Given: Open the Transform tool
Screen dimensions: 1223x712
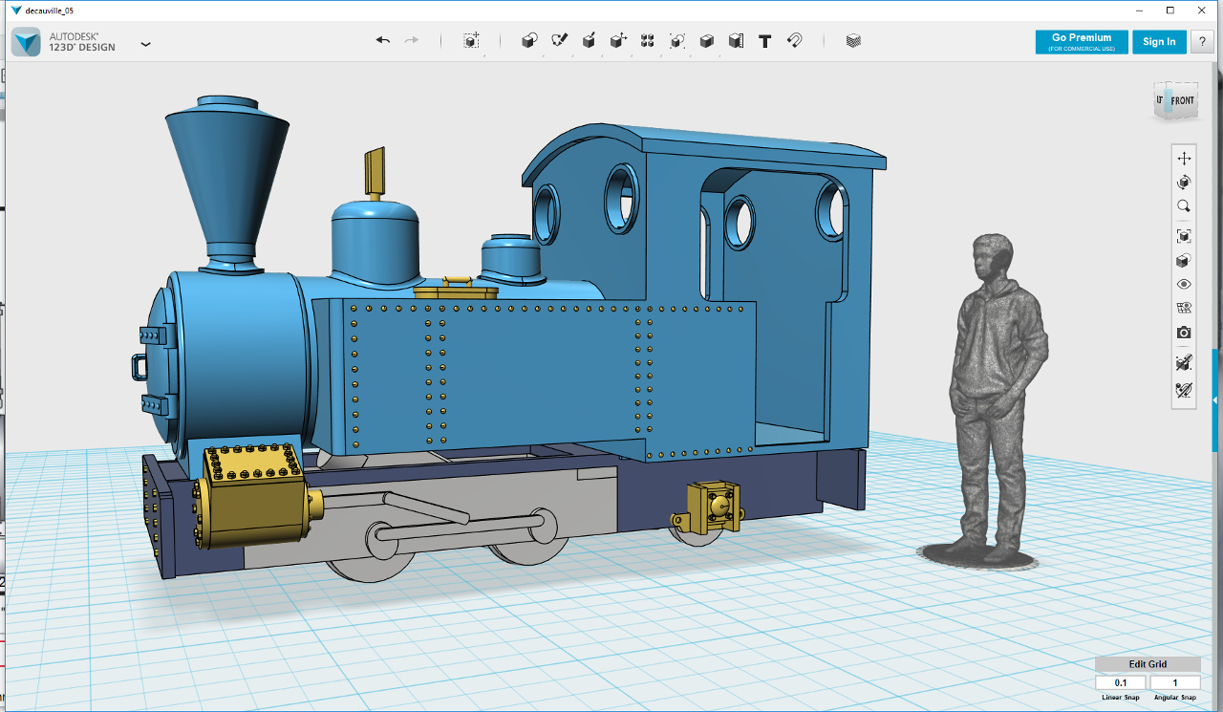Looking at the screenshot, I should click(x=471, y=41).
